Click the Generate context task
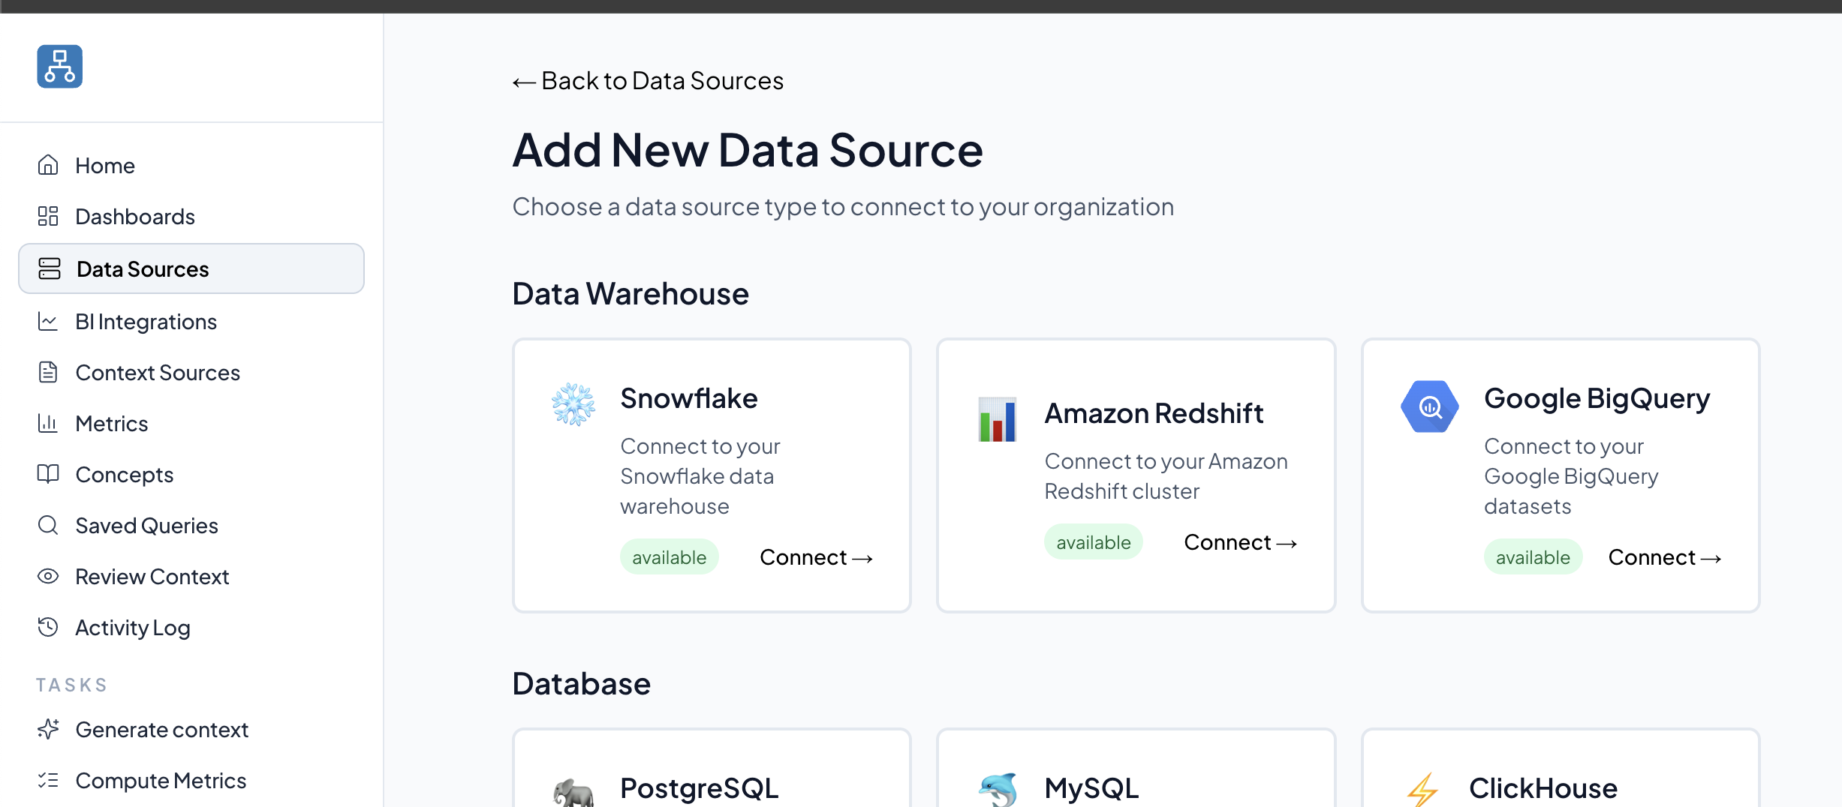The height and width of the screenshot is (807, 1842). click(162, 729)
